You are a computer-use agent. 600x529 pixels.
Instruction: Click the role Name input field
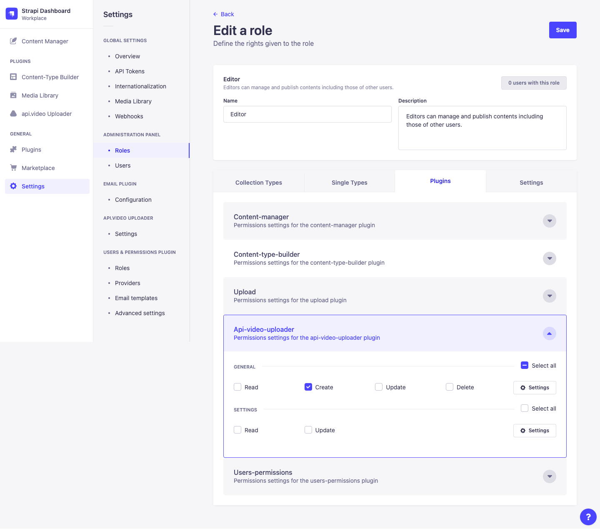(x=307, y=114)
